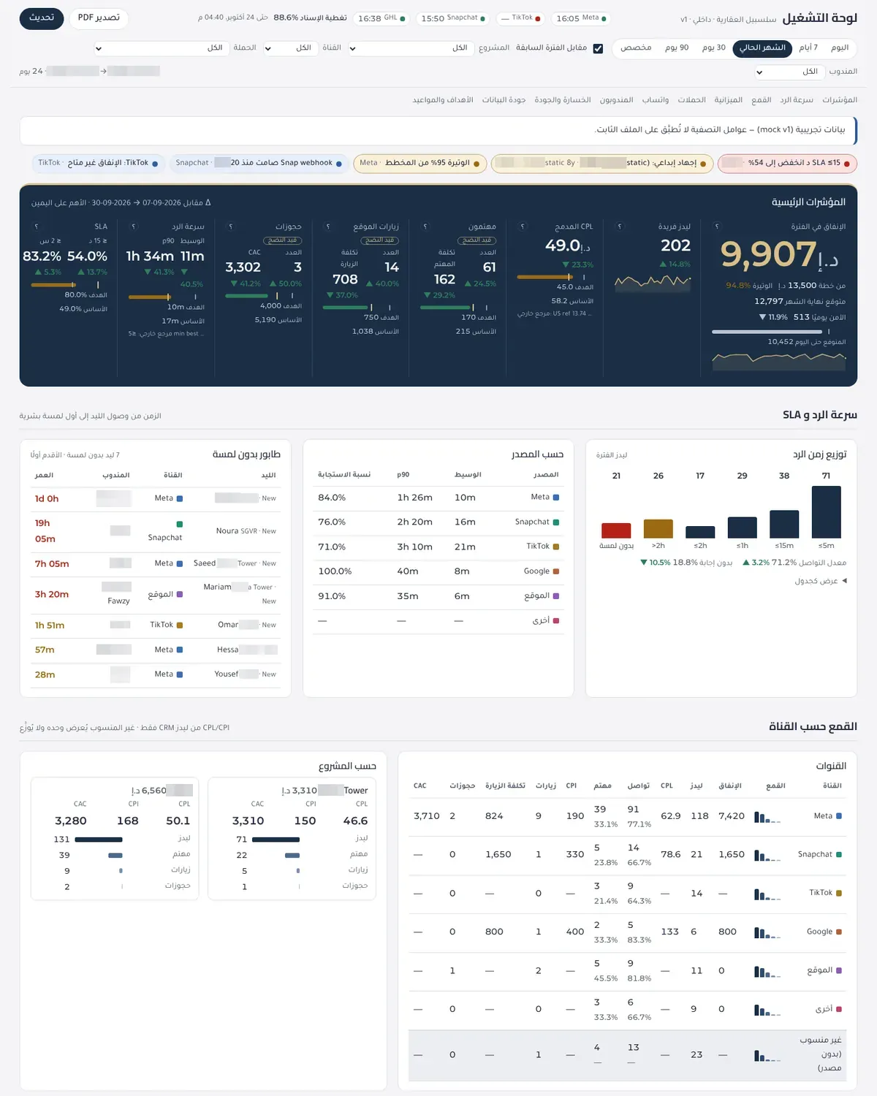Open help icon on الإنفاق في الفترة card
877x1096 pixels.
(x=716, y=227)
